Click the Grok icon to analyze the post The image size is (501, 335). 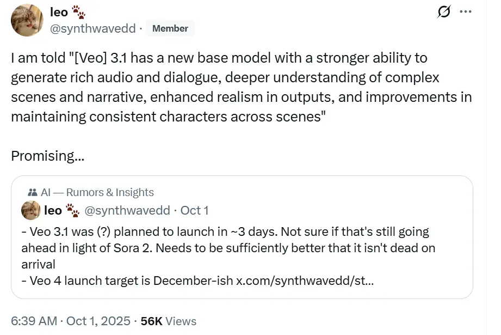pos(444,11)
